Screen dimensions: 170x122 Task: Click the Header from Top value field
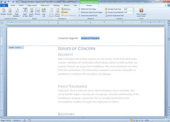coord(128,9)
